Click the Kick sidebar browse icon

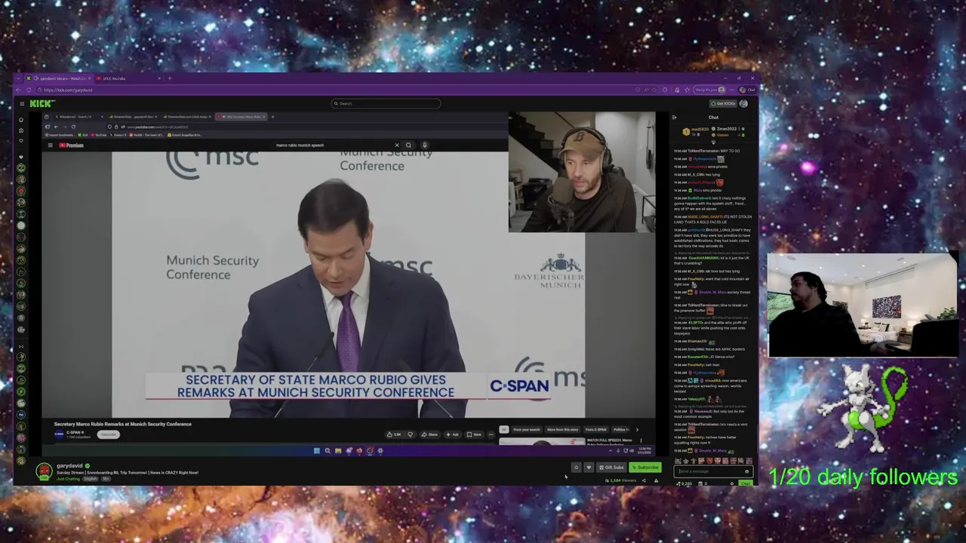point(21,130)
